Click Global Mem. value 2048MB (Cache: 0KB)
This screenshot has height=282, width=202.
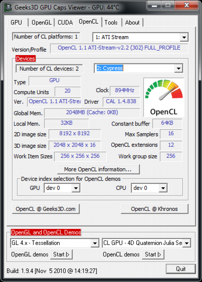(x=92, y=113)
